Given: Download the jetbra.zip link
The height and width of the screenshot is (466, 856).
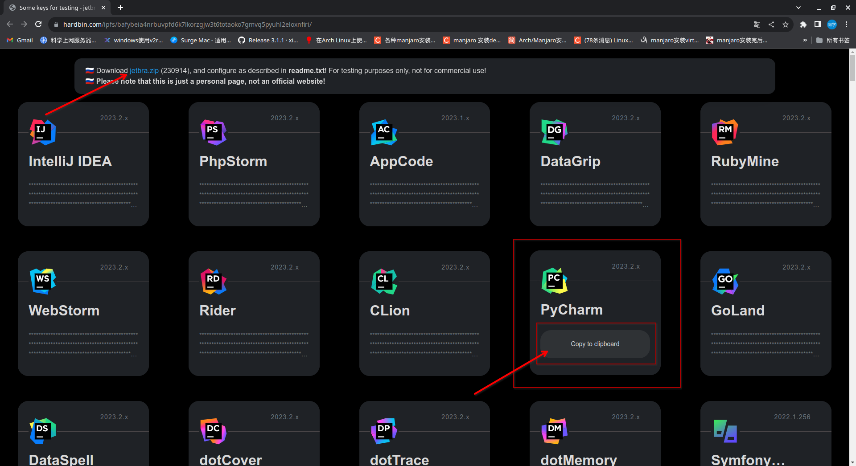Looking at the screenshot, I should pos(144,70).
